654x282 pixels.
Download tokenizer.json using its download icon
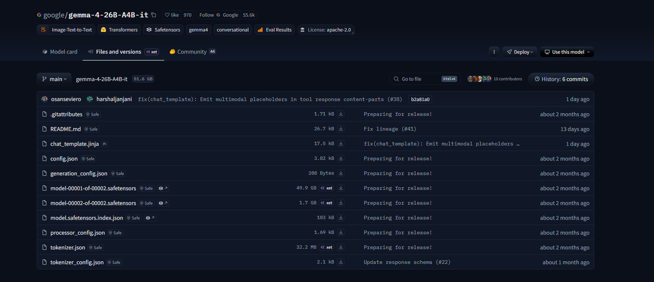tap(341, 247)
